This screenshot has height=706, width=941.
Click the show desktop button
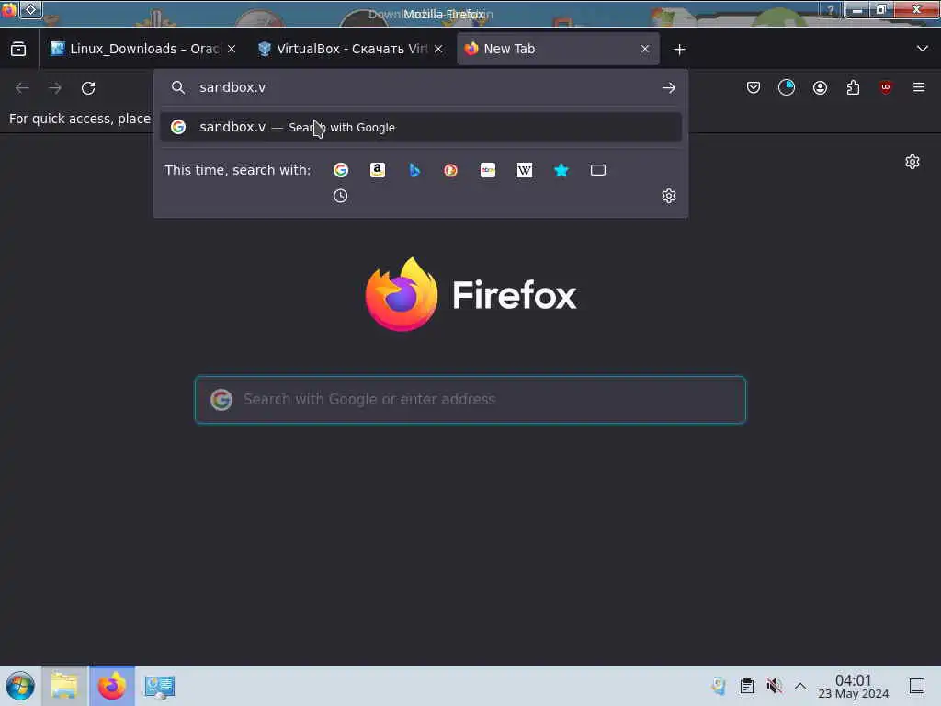917,686
